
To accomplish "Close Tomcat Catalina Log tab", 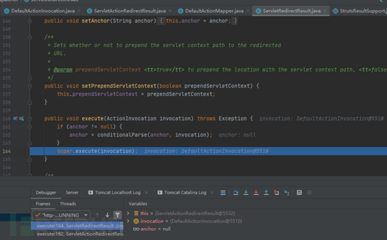I will coord(212,192).
